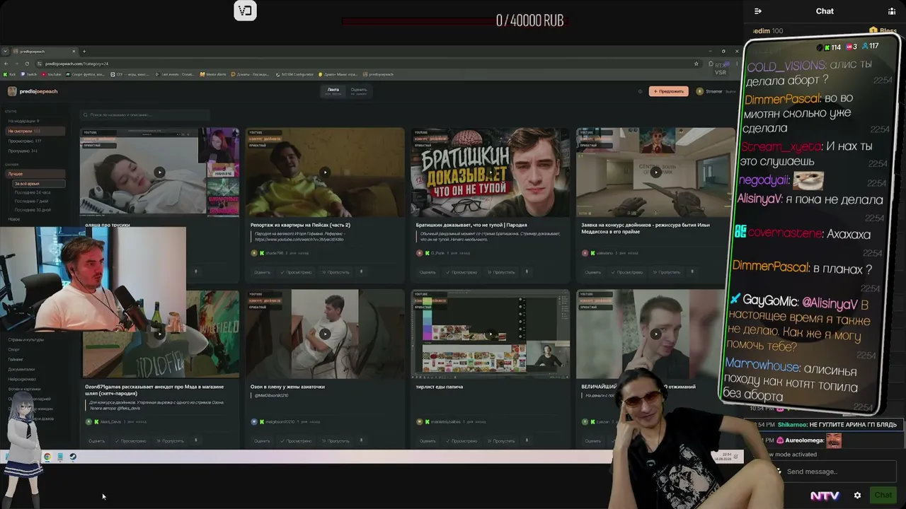The width and height of the screenshot is (906, 509).
Task: Click Оценить on the Братишкин доказывает card
Action: [x=428, y=272]
